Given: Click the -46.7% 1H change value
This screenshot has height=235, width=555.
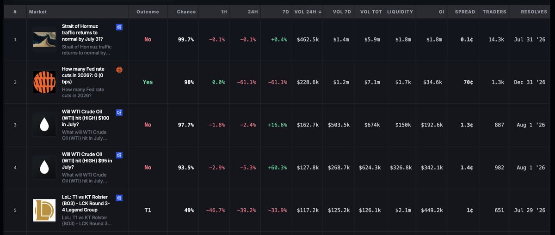Looking at the screenshot, I should (216, 210).
